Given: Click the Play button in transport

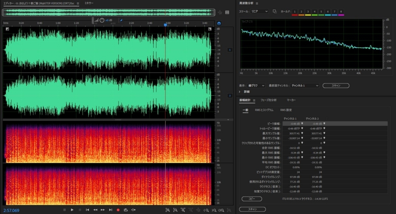Looking at the screenshot, I should pyautogui.click(x=72, y=210).
